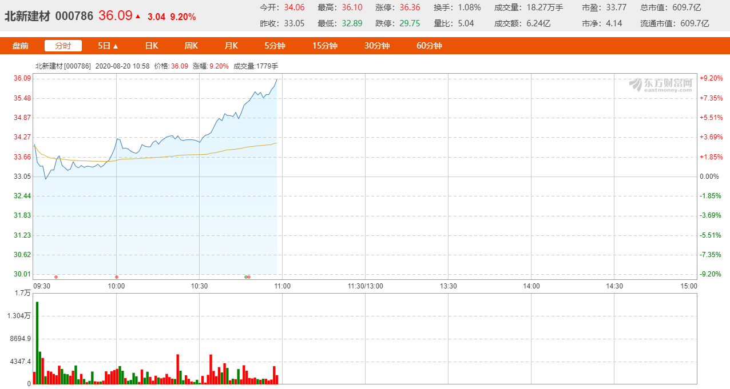Click the 今开 value 34.06

click(x=294, y=8)
